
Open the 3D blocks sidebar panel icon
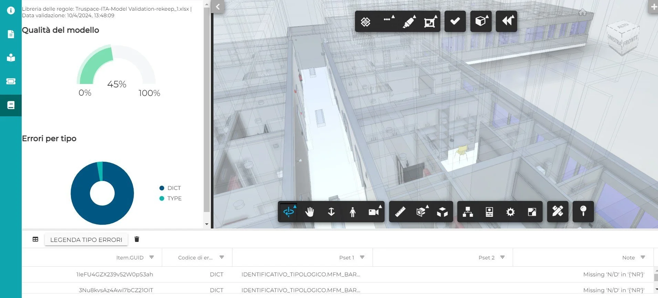[11, 57]
